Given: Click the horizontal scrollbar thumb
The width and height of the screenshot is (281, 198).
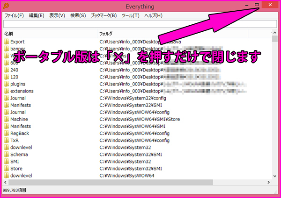Looking at the screenshot, I should coord(111,182).
